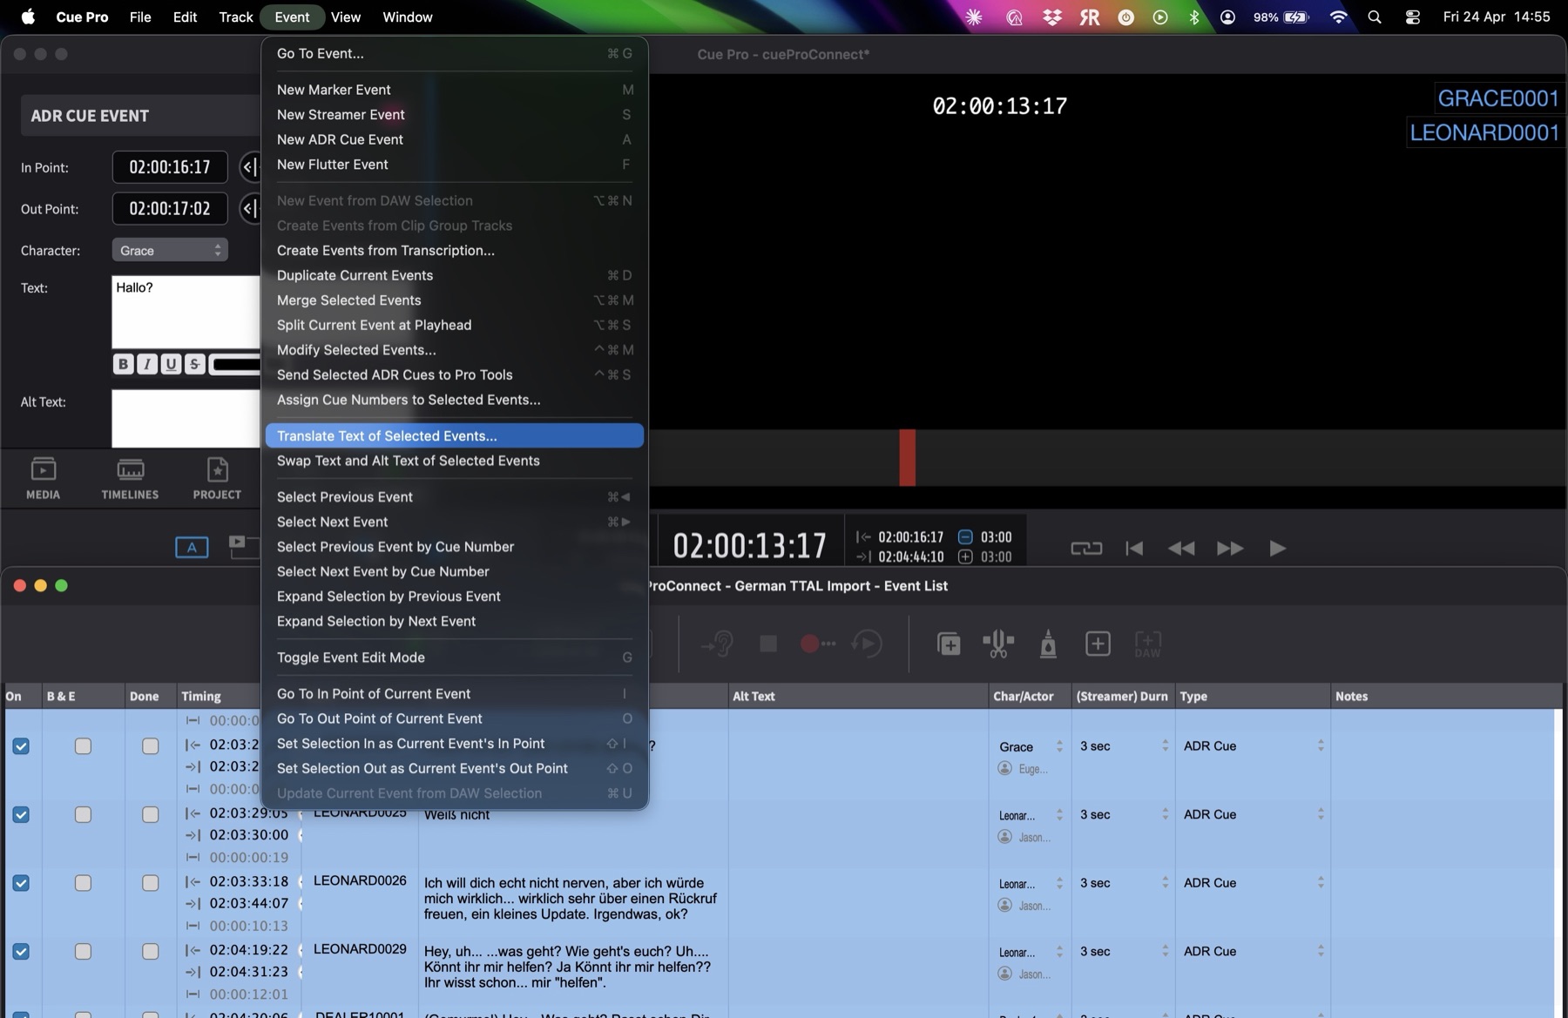Uncheck On box for LEONARD0025 row

click(x=21, y=814)
